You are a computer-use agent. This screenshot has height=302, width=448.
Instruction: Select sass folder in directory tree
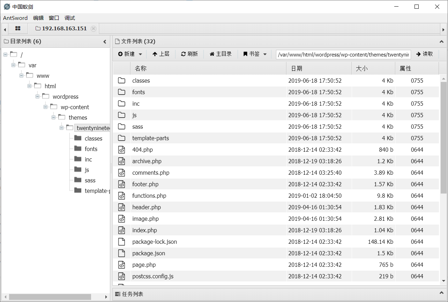click(90, 180)
